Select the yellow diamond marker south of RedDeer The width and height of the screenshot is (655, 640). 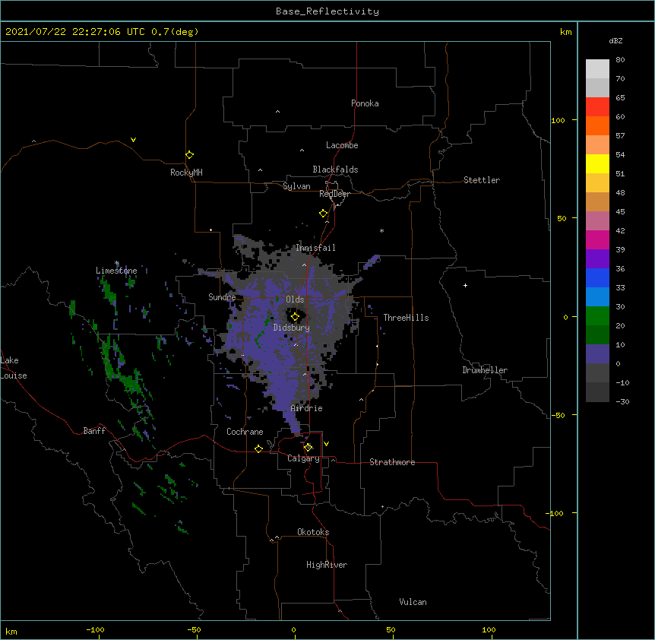click(323, 214)
